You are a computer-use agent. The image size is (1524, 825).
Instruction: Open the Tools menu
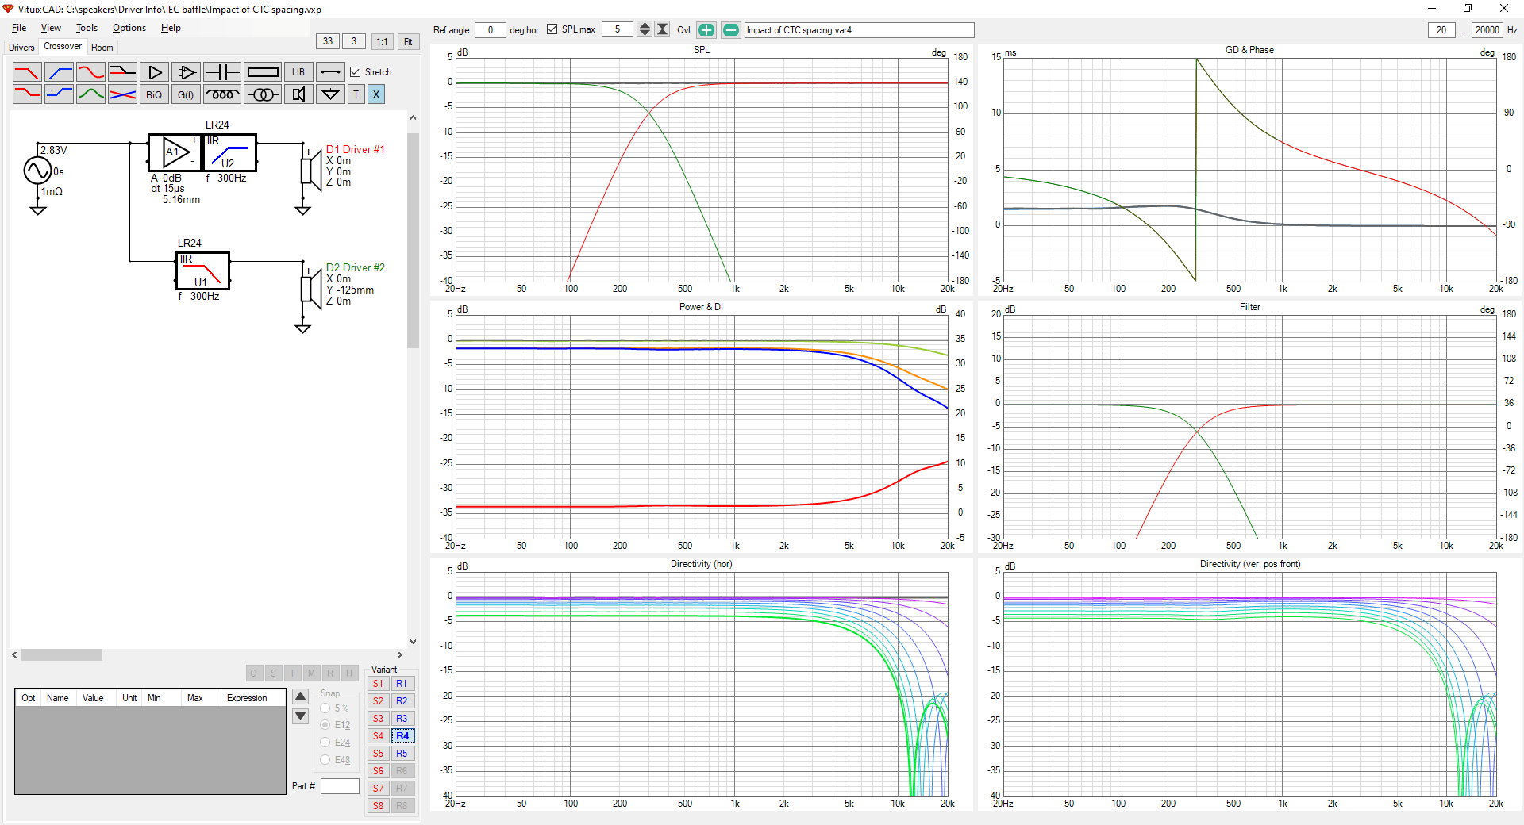[87, 28]
